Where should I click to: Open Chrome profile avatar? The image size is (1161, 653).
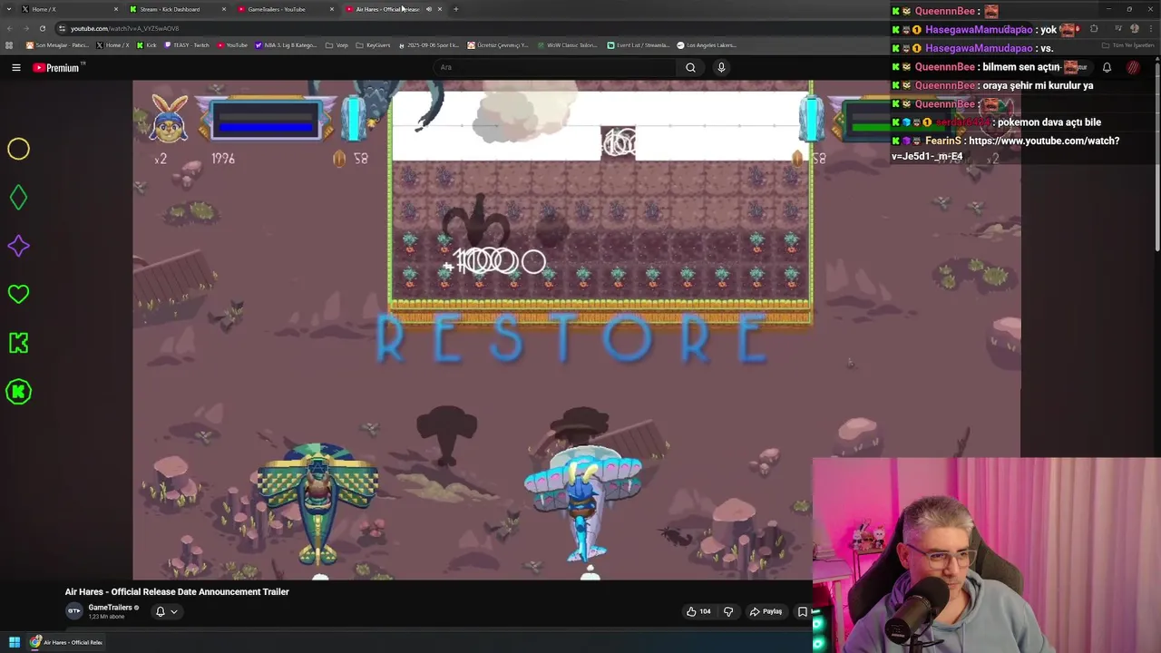click(x=1135, y=28)
